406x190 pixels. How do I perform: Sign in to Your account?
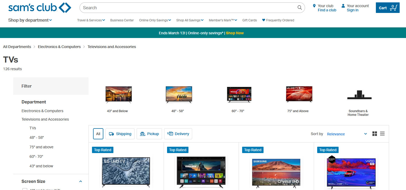[353, 10]
